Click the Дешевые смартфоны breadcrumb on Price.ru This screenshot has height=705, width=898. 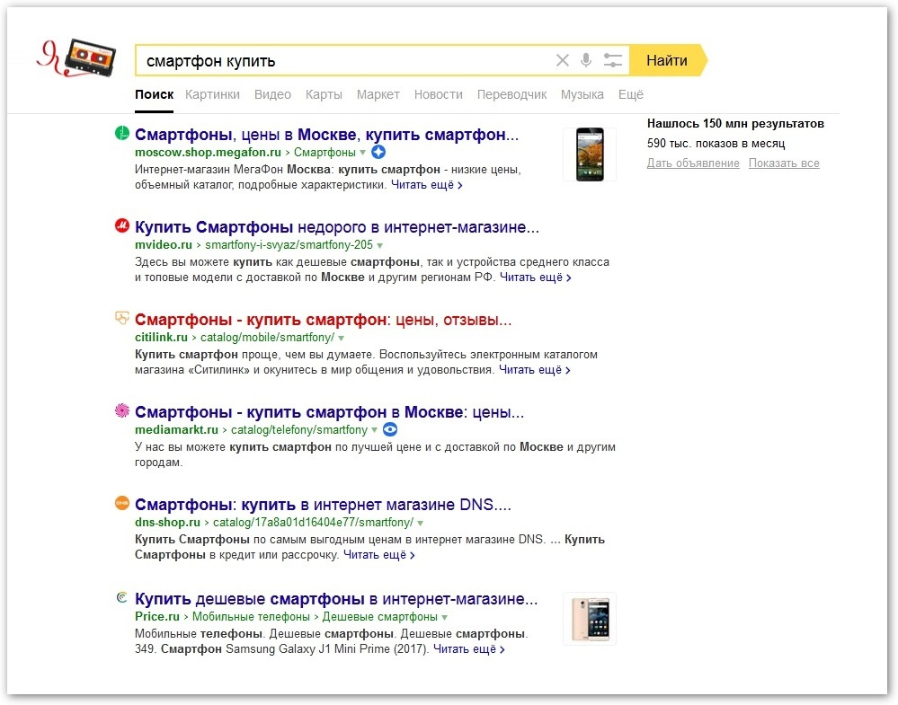pos(379,617)
